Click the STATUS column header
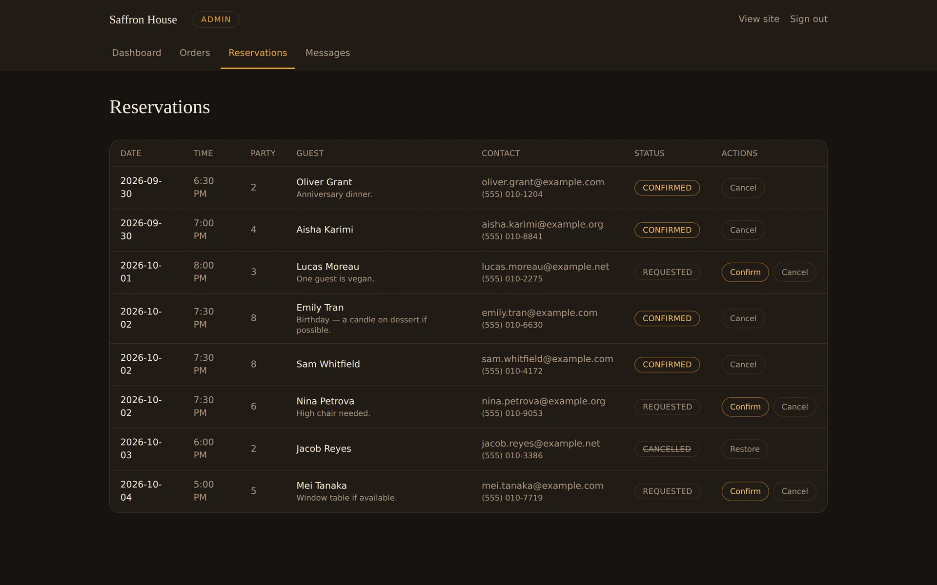Screen dimensions: 937x585 [649, 153]
